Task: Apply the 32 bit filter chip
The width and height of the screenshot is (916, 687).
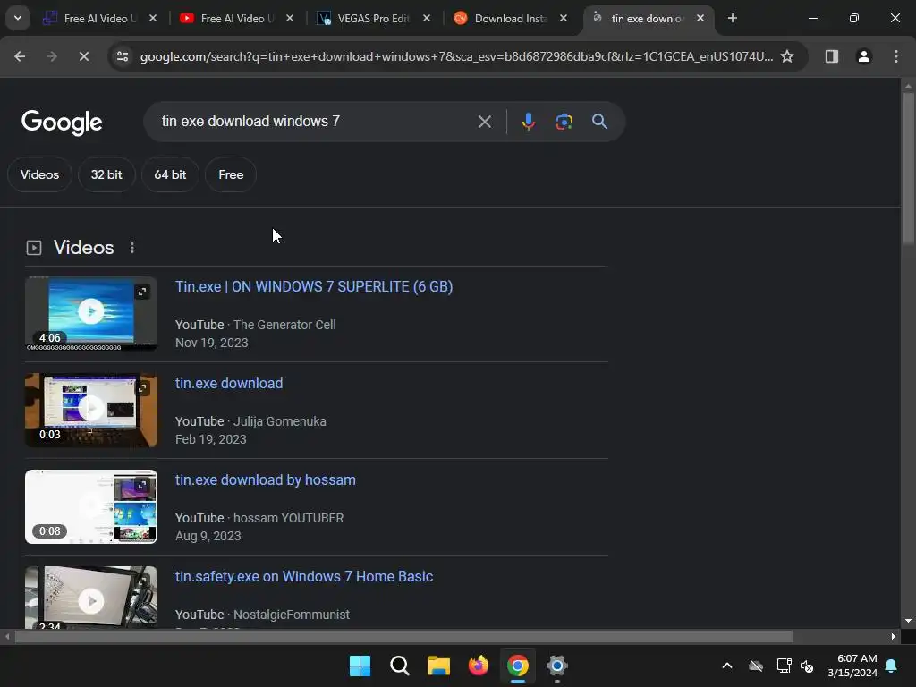Action: pyautogui.click(x=106, y=174)
